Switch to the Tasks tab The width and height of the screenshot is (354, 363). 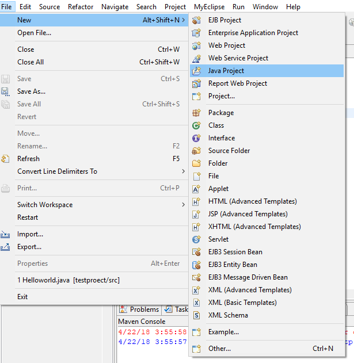[x=176, y=309]
